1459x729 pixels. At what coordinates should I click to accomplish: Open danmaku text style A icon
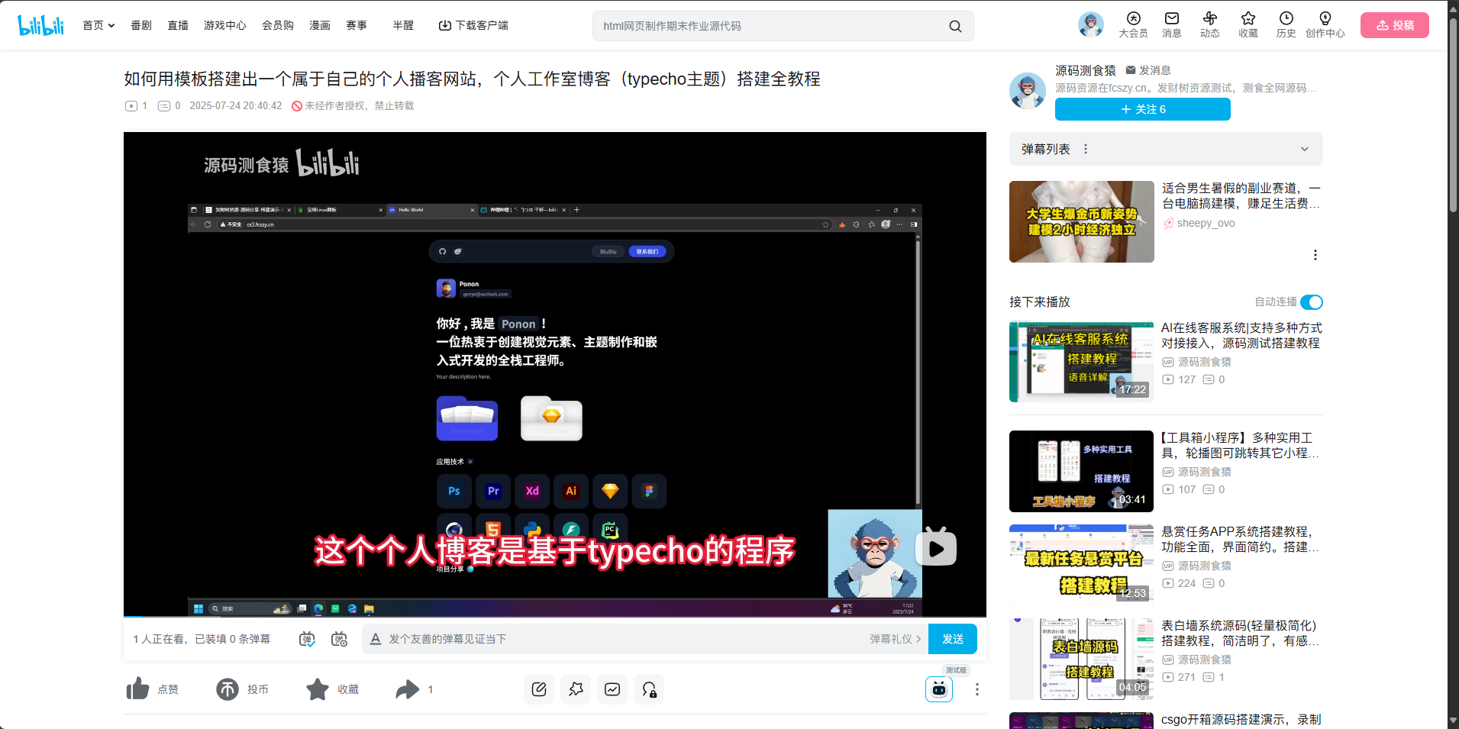tap(376, 639)
